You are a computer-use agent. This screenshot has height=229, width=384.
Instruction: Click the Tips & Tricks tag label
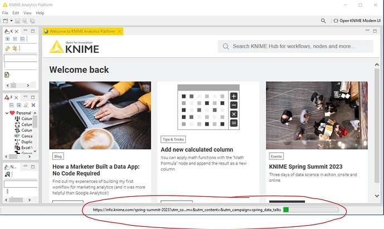pos(173,139)
